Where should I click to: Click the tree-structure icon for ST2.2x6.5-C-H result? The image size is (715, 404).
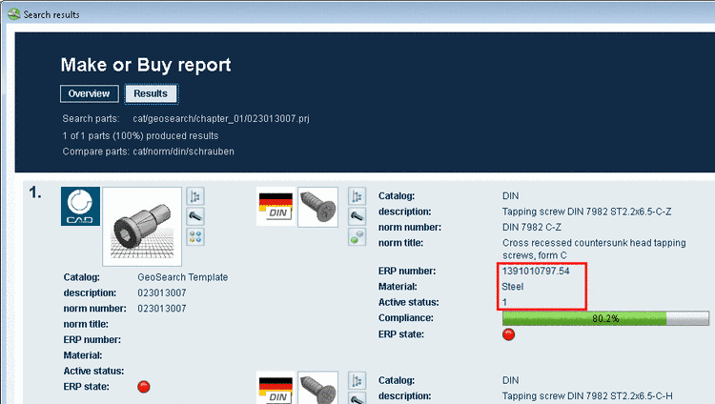[357, 380]
